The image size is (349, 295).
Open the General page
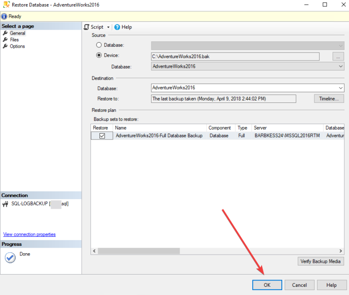pos(17,33)
